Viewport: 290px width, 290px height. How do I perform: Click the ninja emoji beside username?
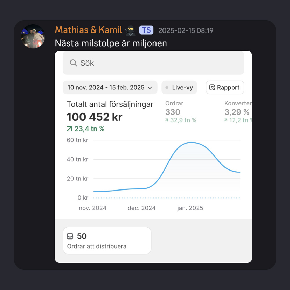[x=130, y=30]
